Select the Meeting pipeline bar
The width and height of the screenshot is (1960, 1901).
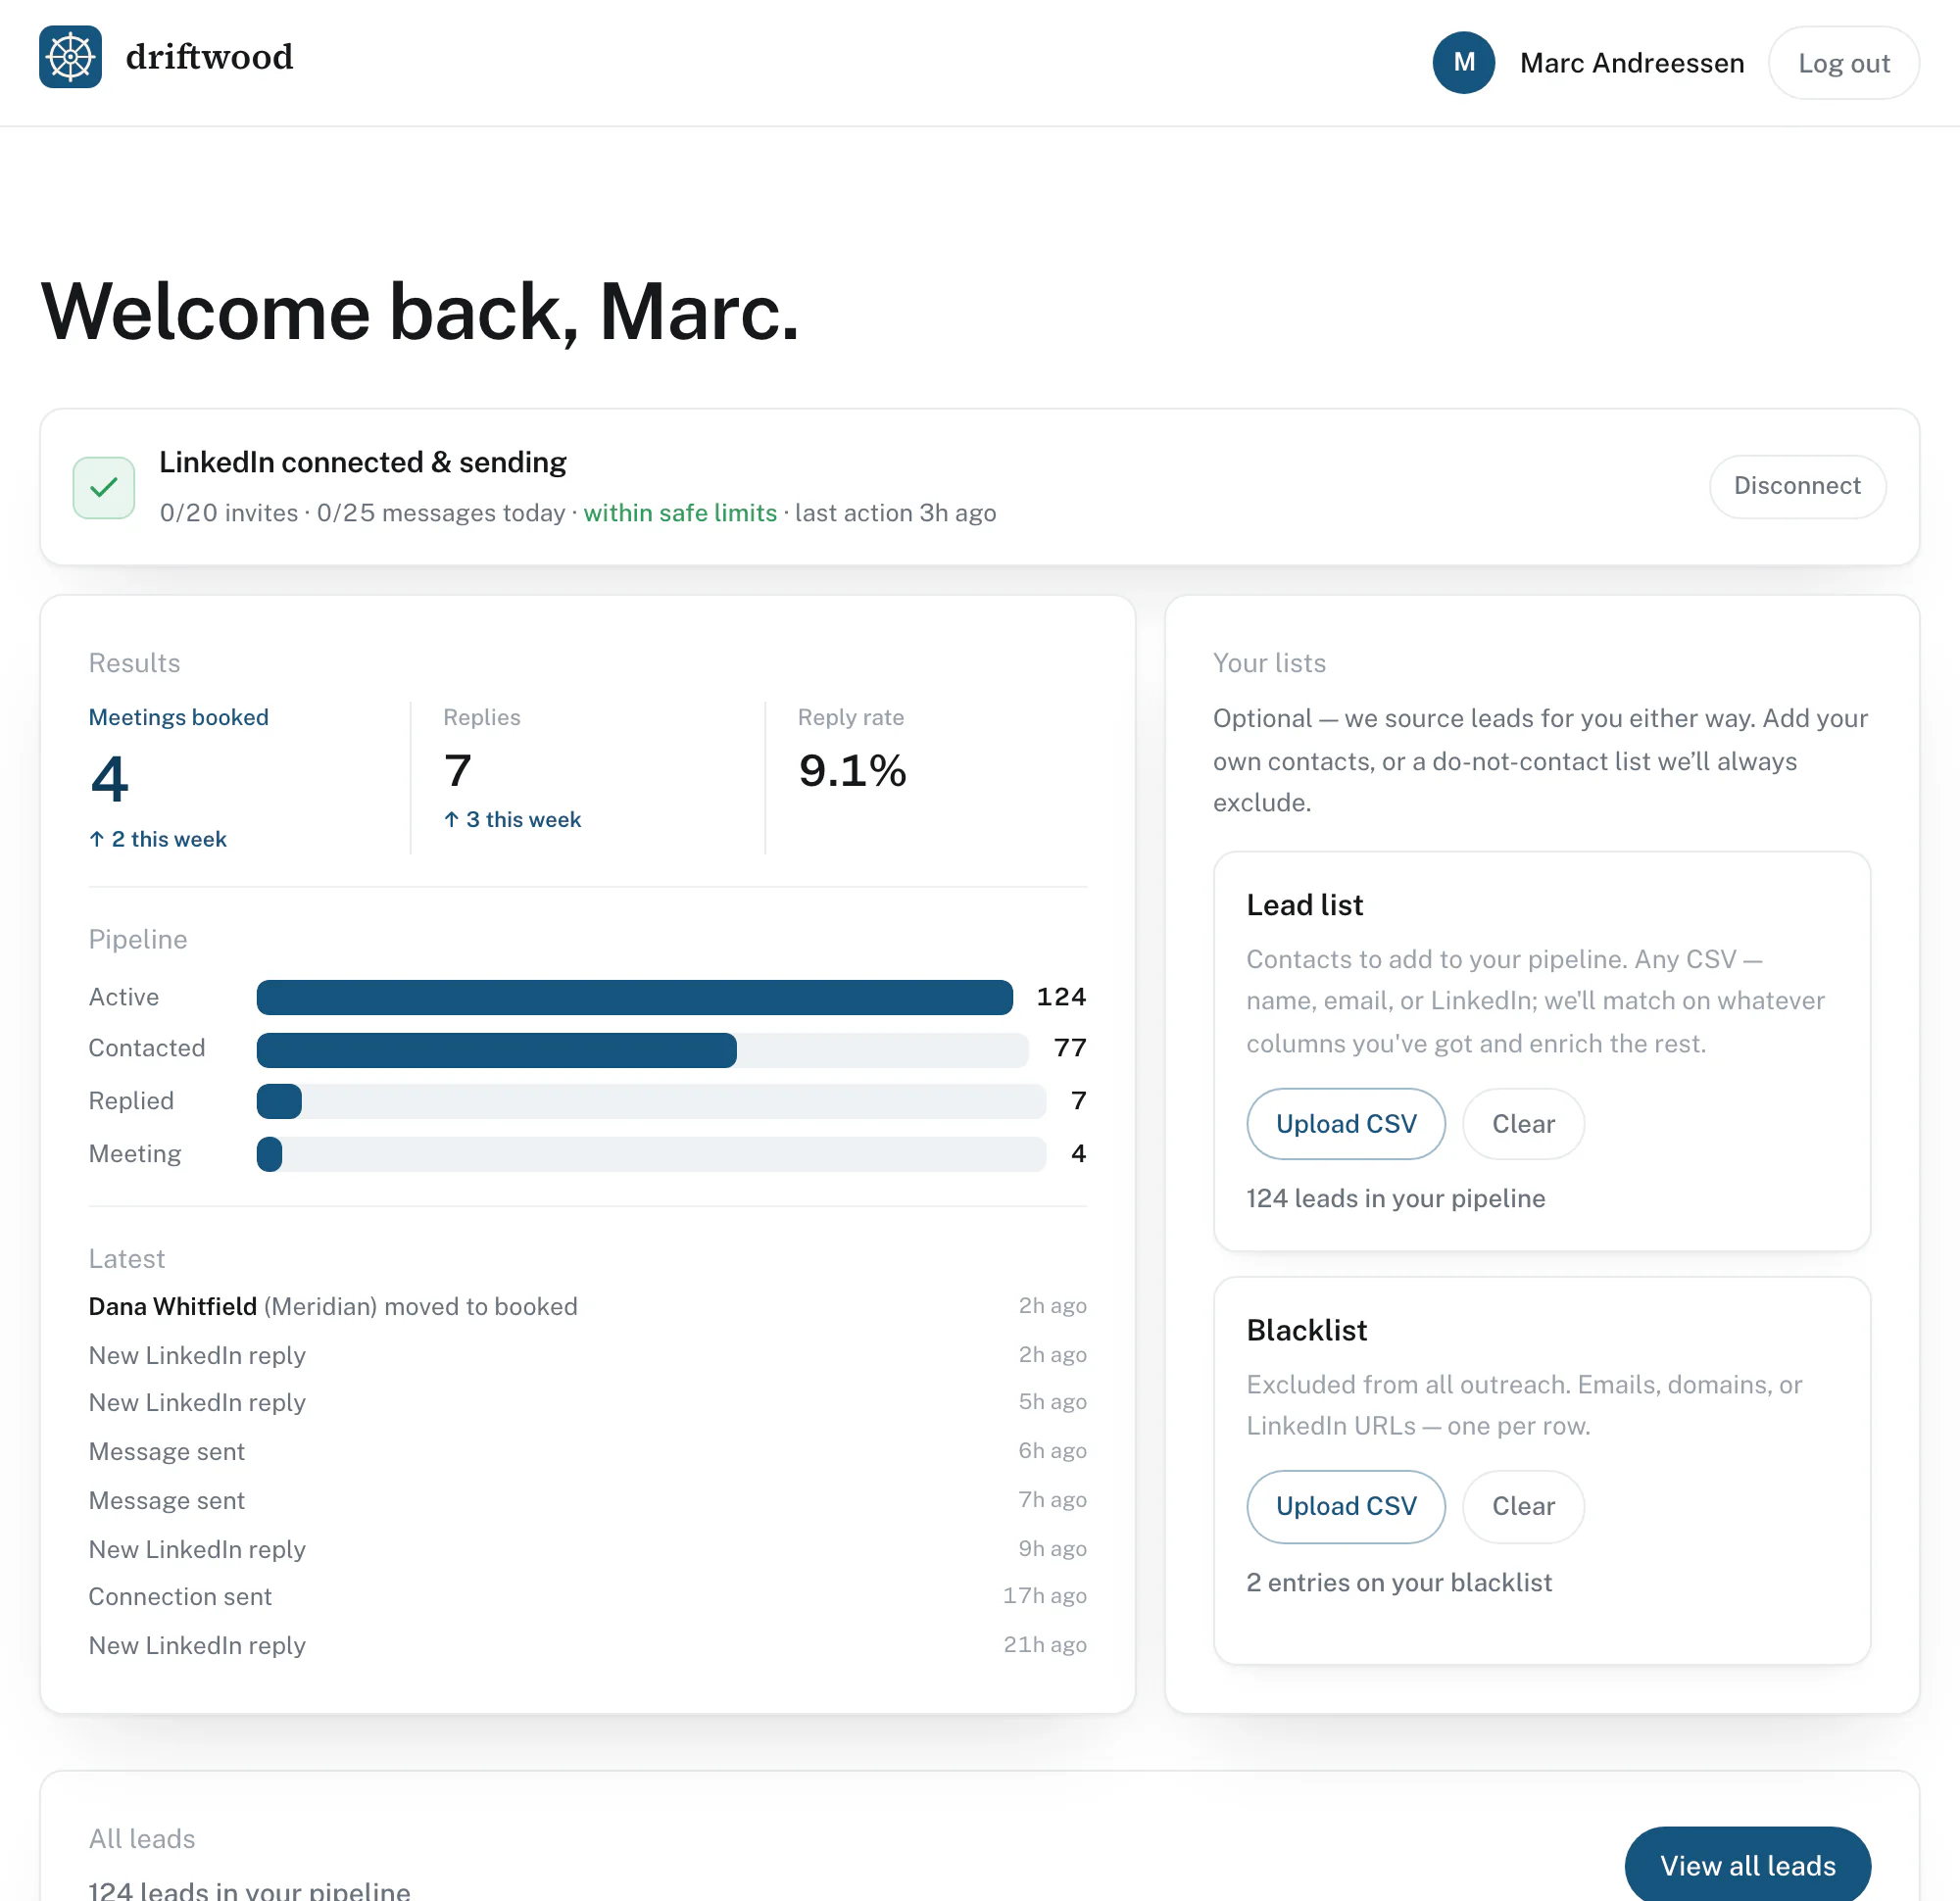(x=651, y=1153)
